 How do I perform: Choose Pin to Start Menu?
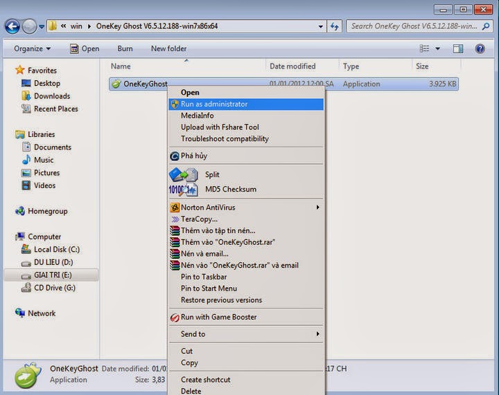(x=246, y=288)
